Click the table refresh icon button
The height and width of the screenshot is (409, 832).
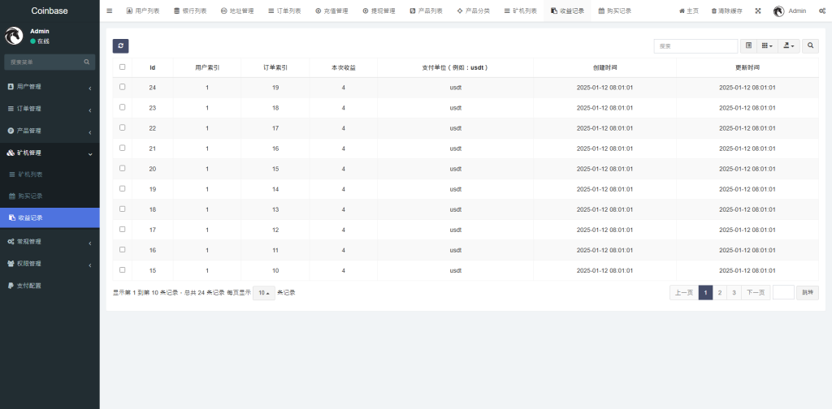[x=120, y=46]
